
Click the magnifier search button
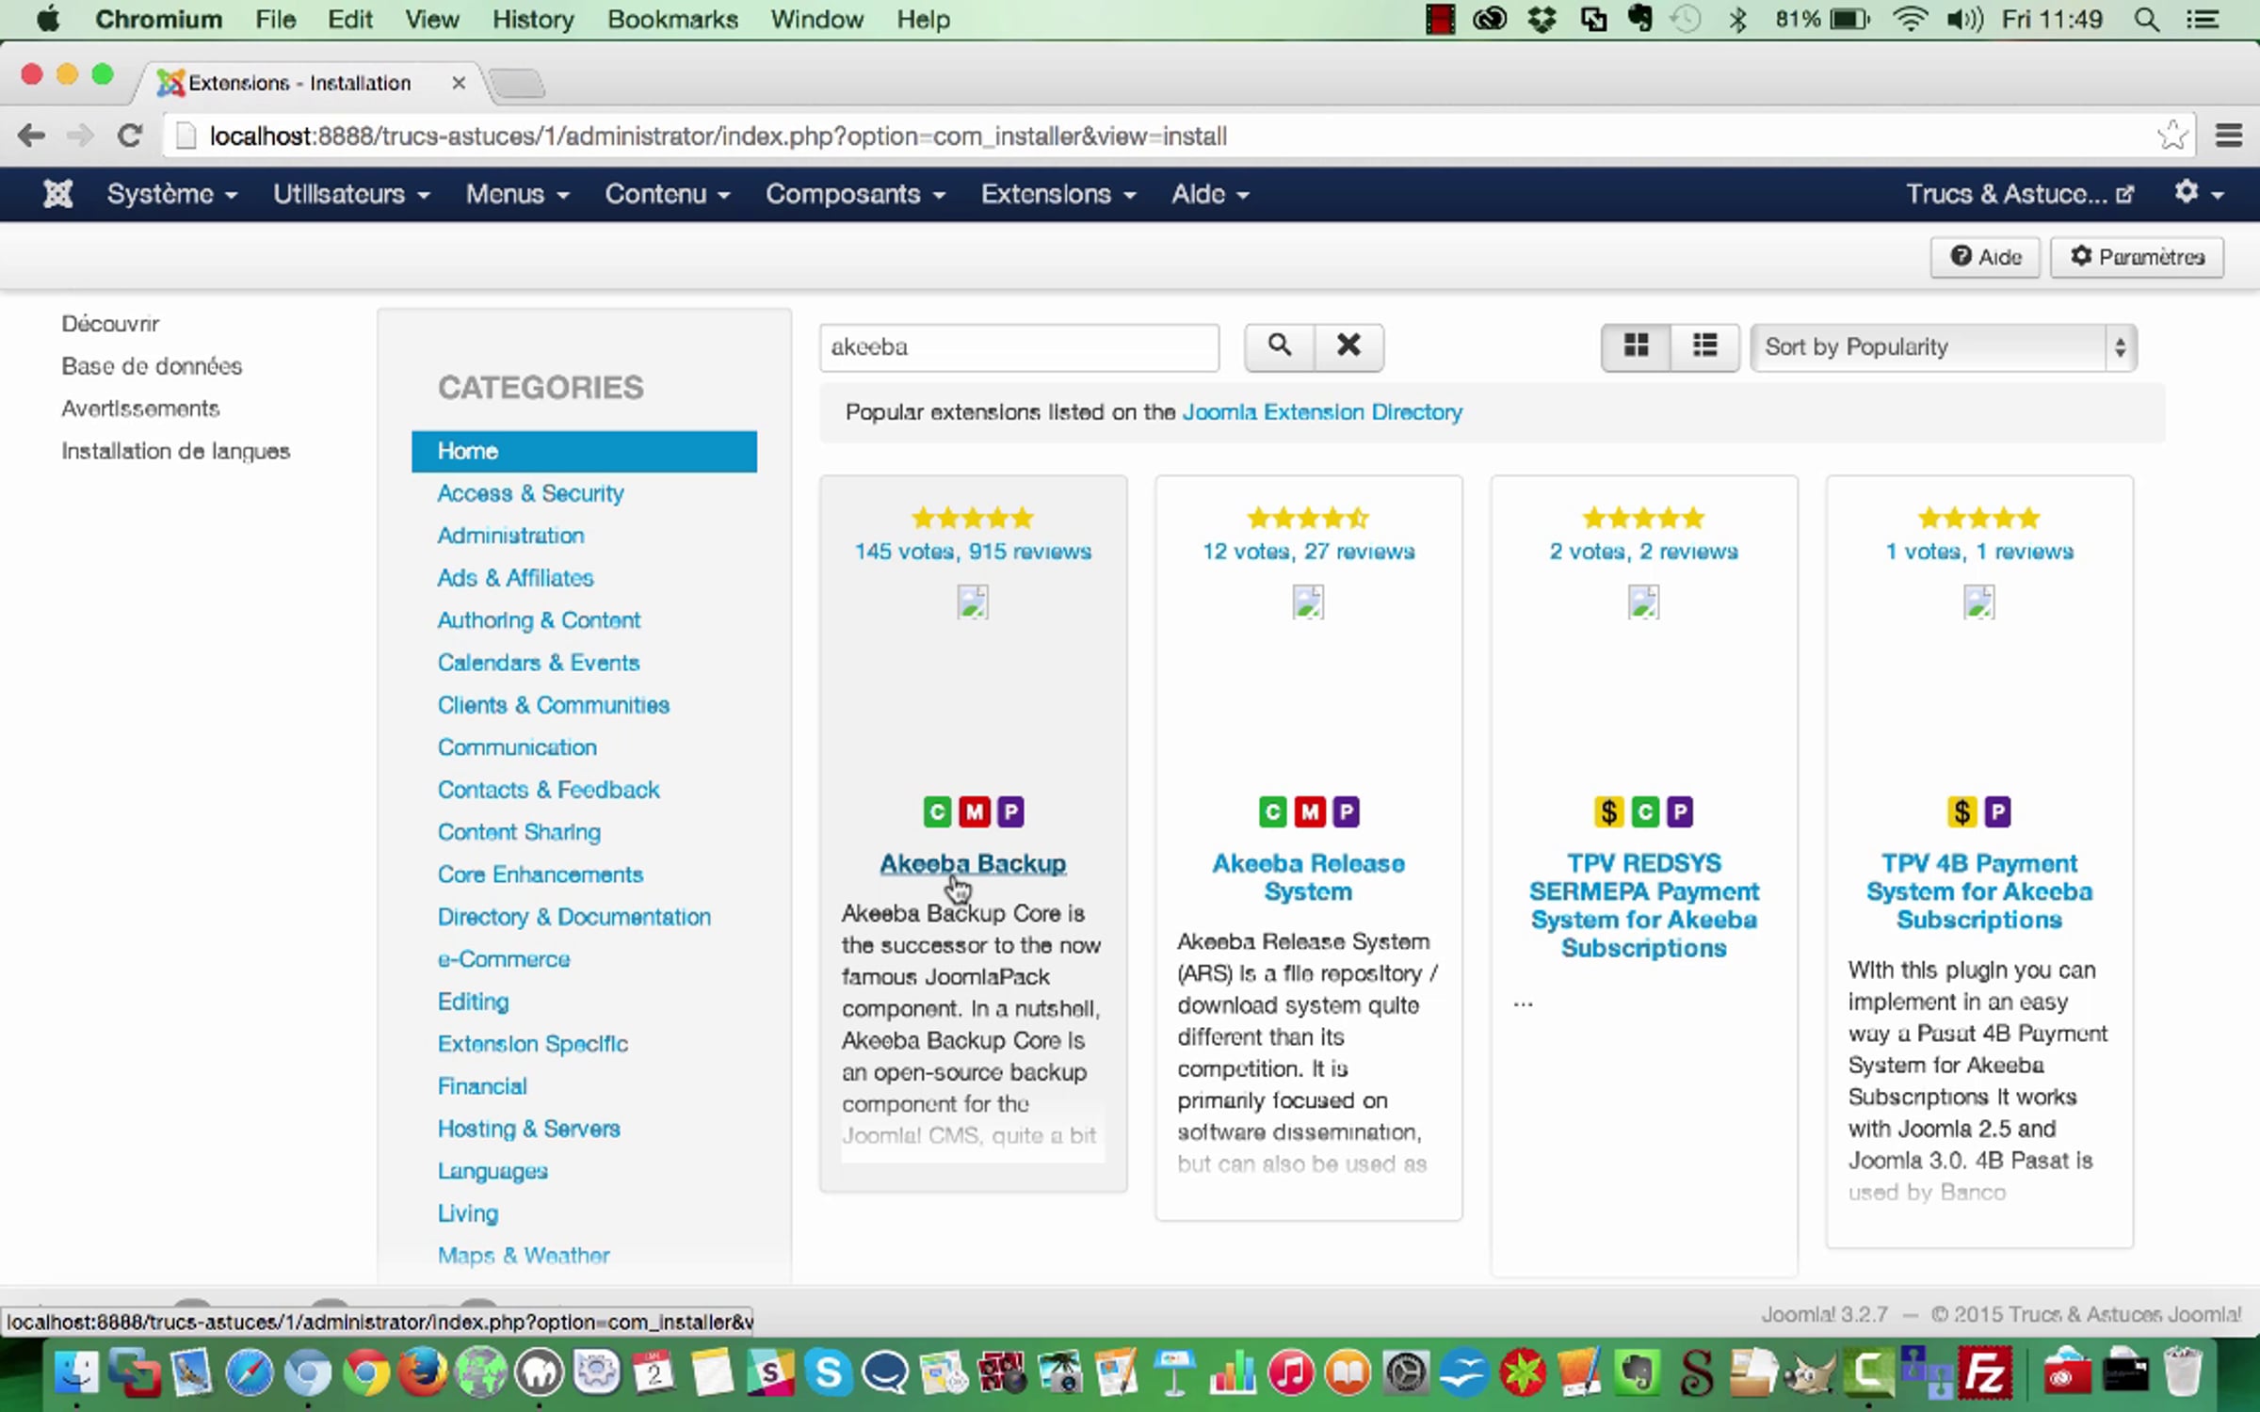tap(1279, 346)
